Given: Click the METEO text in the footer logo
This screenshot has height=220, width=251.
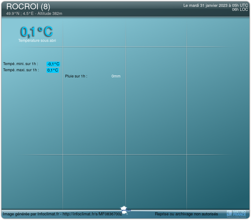Looking at the screenshot, I should tap(239, 211).
